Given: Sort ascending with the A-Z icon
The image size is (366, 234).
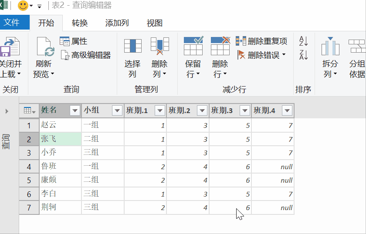Looking at the screenshot, I should pyautogui.click(x=303, y=41).
